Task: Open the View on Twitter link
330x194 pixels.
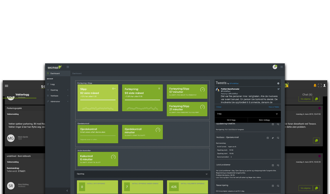Action: pos(274,107)
